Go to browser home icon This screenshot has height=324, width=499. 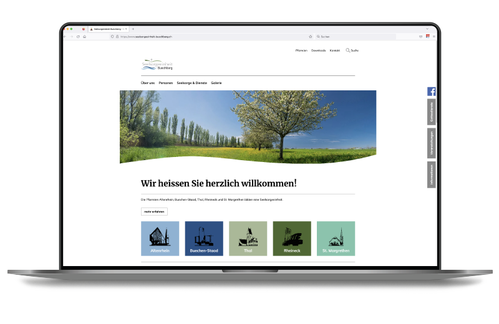pos(84,37)
